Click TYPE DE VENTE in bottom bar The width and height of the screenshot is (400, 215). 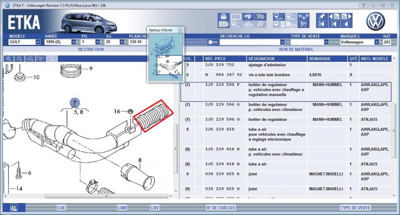(x=355, y=208)
